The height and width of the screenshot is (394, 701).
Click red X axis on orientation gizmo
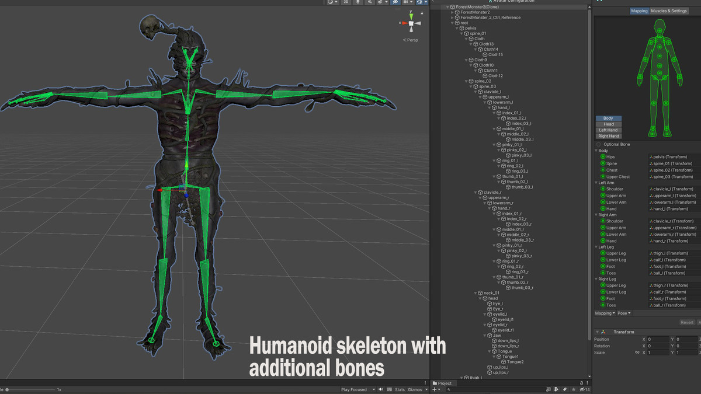[x=404, y=23]
